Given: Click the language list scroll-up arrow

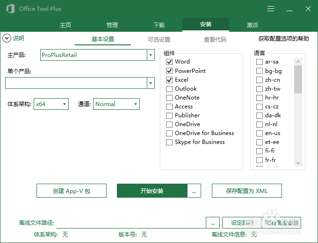Looking at the screenshot, I should (298, 62).
